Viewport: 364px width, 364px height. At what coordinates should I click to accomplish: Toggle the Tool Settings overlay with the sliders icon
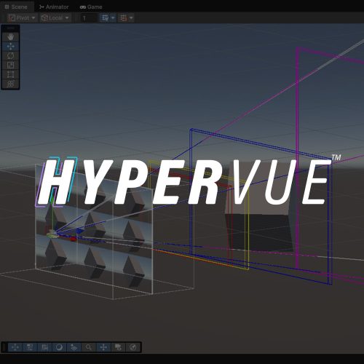[30, 347]
